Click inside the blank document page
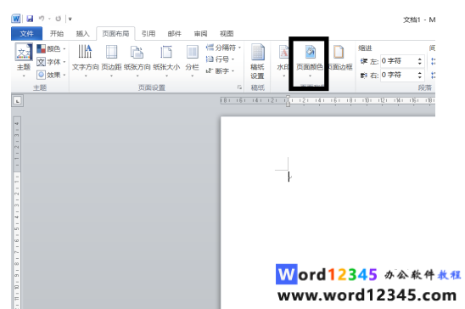 (328, 212)
